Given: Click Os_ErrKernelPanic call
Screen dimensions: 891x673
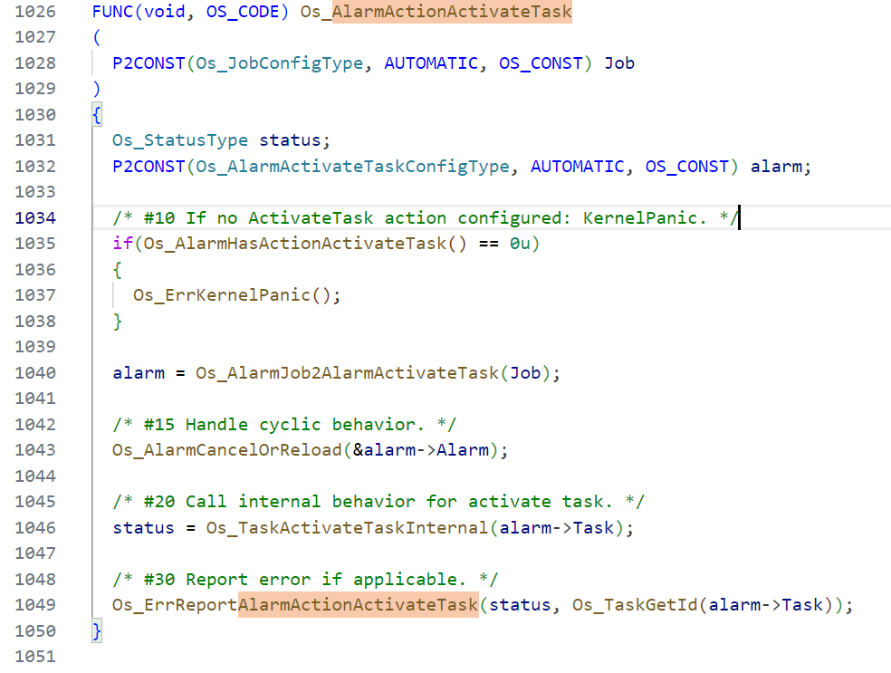Looking at the screenshot, I should pyautogui.click(x=222, y=295).
